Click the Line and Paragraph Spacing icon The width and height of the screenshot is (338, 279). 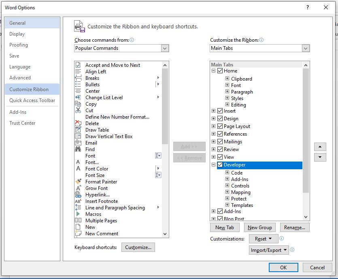coord(78,207)
